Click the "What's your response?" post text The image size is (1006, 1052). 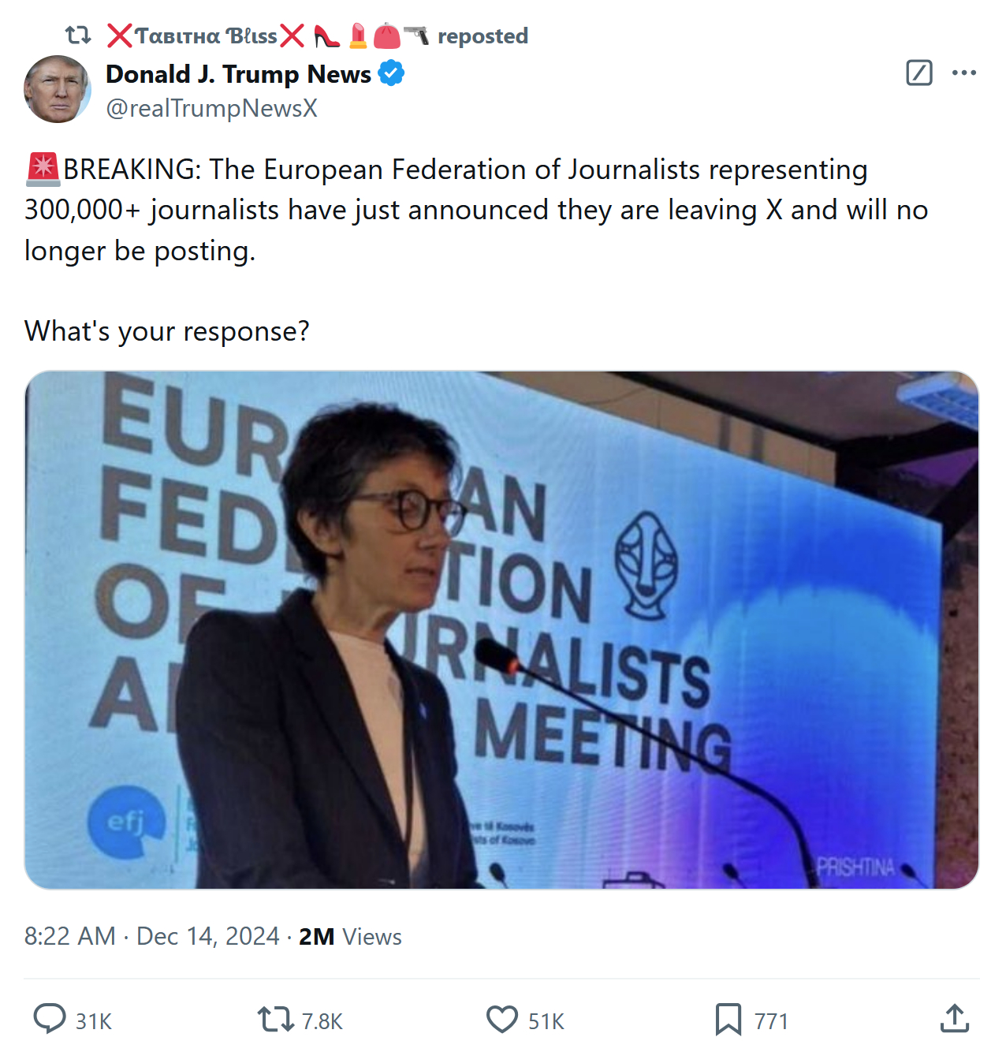tap(167, 331)
